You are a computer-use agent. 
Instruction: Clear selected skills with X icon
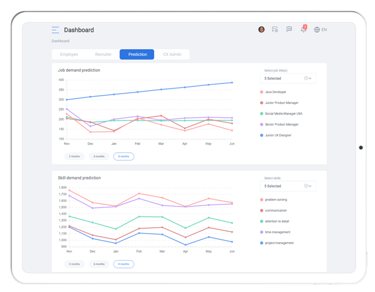(x=306, y=186)
